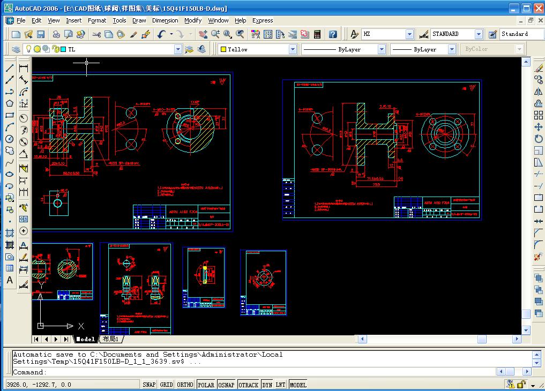Click the Plot print icon
The height and width of the screenshot is (391, 545).
[x=56, y=34]
